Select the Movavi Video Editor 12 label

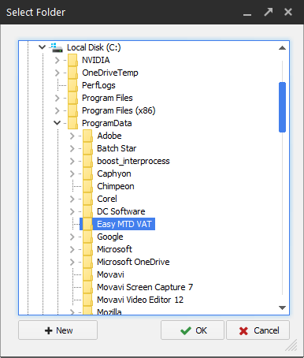click(140, 300)
